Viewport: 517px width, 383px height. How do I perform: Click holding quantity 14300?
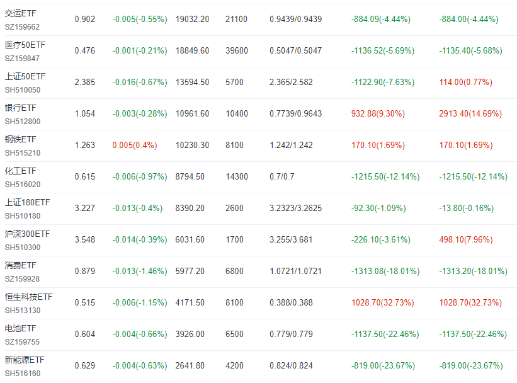coord(236,176)
